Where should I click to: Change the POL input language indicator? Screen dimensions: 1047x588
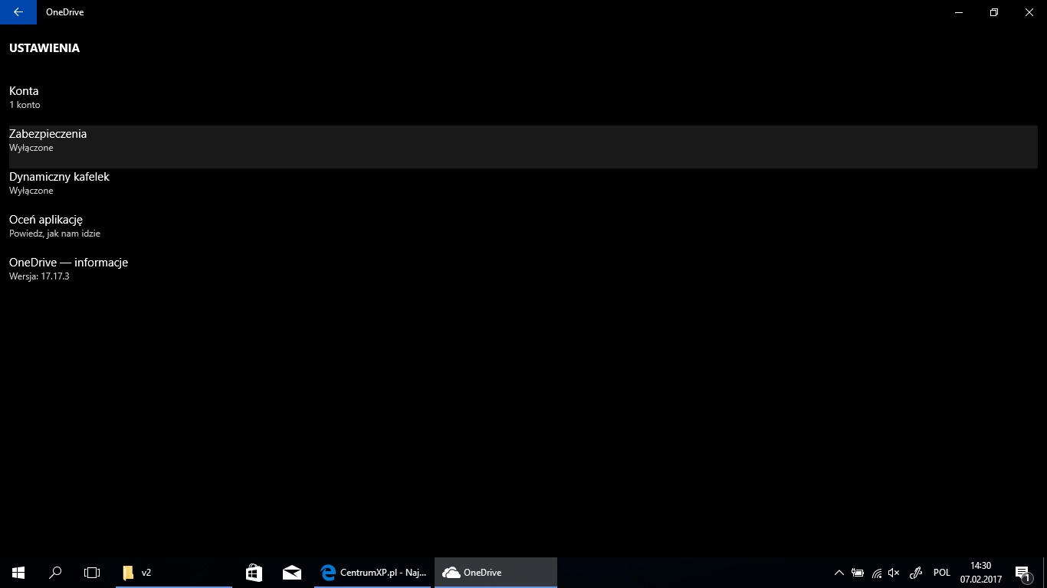tap(942, 573)
